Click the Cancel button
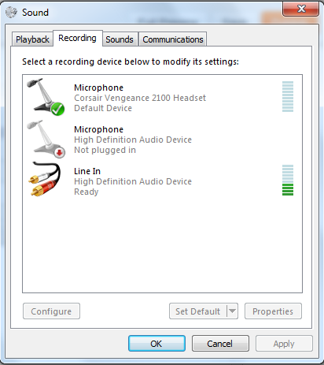Image resolution: width=324 pixels, height=365 pixels. click(x=220, y=344)
